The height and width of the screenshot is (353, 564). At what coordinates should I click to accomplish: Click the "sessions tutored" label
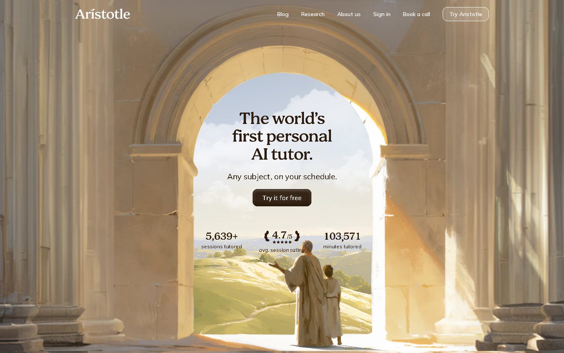click(222, 247)
